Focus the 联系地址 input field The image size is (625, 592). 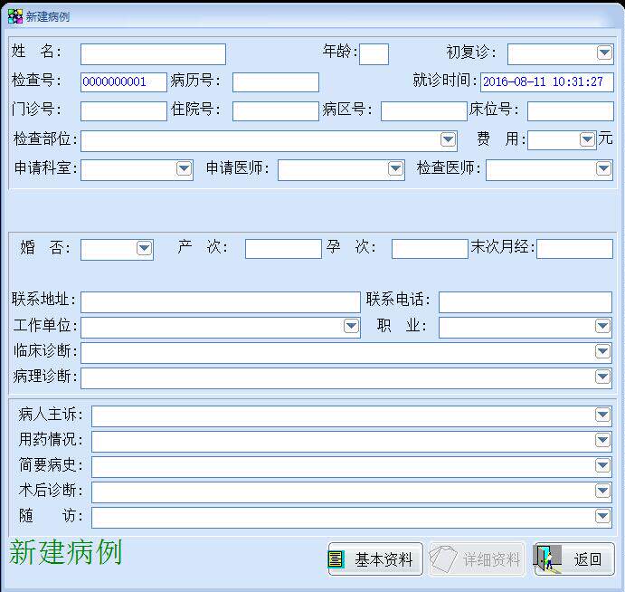(x=221, y=302)
